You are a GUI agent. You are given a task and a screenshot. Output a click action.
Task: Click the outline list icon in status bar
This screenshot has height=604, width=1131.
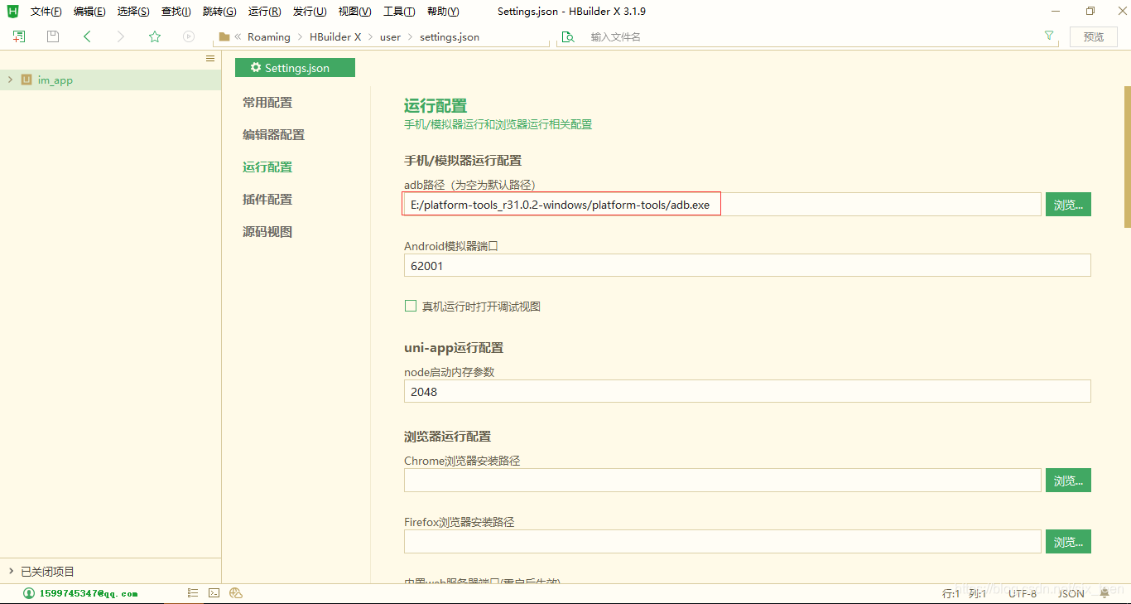(x=193, y=593)
